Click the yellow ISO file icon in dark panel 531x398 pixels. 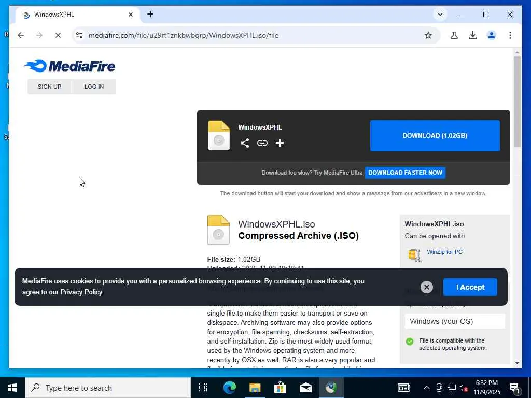(x=219, y=135)
